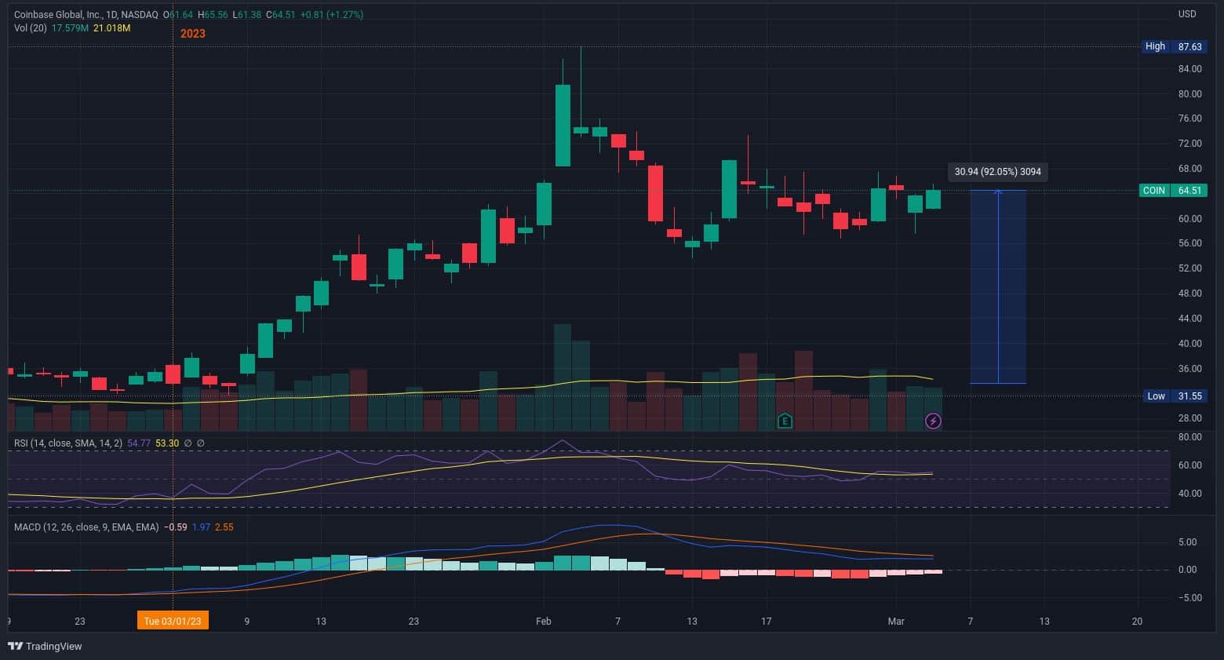
Task: Click the USD currency label
Action: (x=1187, y=14)
